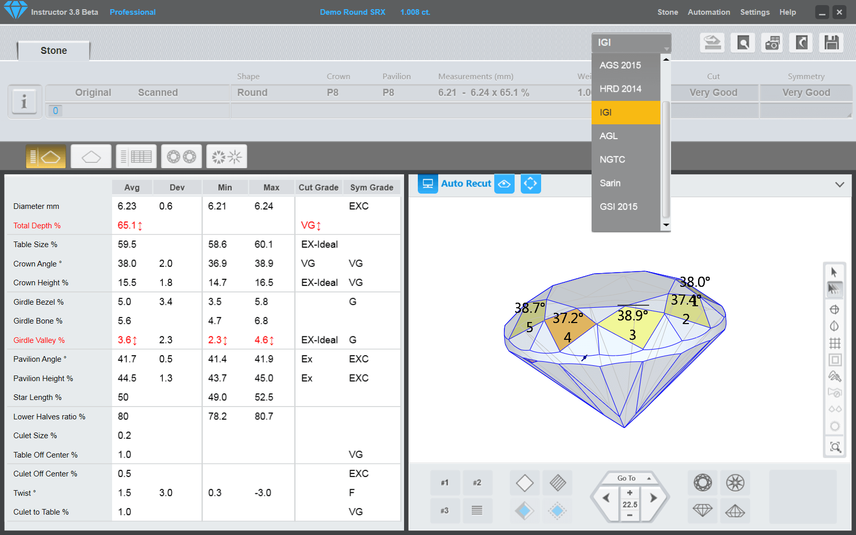Click the Auto Recut monitor icon
This screenshot has height=535, width=856.
point(428,183)
